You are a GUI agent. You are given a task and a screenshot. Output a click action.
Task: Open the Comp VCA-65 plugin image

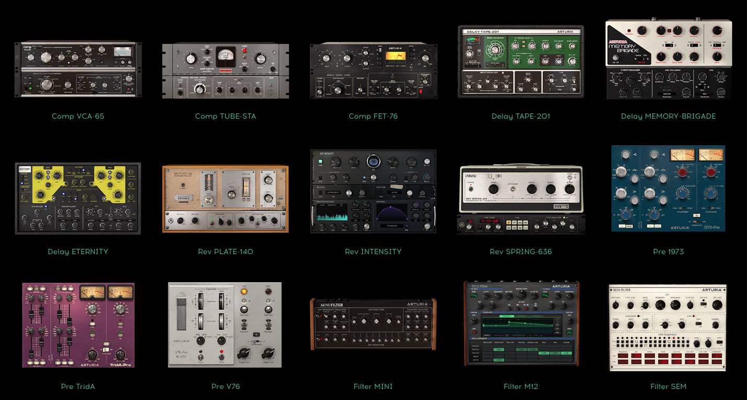coord(77,70)
